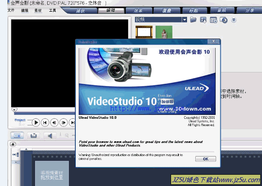Switch to timeline view

(x=33, y=135)
